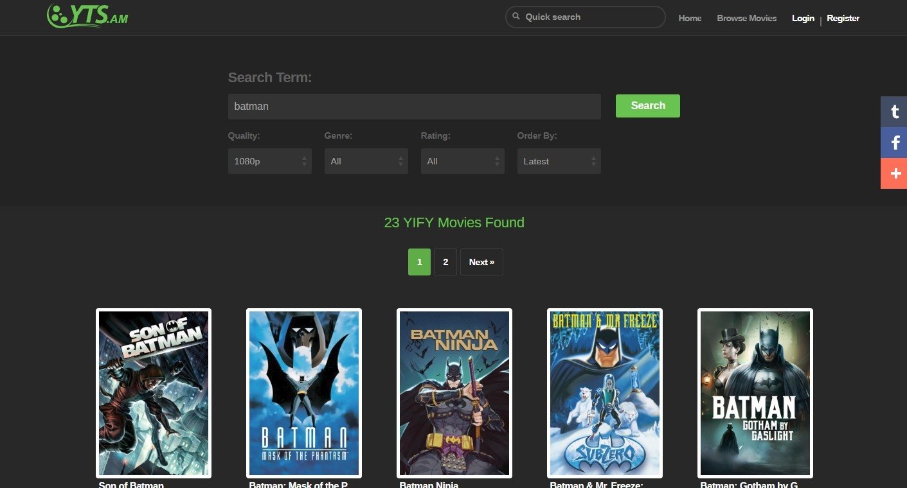Open Batman: Mask of the Phantasm poster
Screen dimensions: 907x488
(304, 393)
